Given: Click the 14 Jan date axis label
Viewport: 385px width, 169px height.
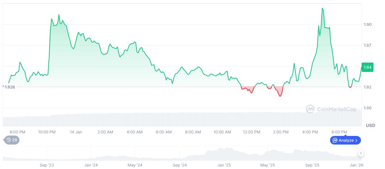Looking at the screenshot, I should click(76, 132).
